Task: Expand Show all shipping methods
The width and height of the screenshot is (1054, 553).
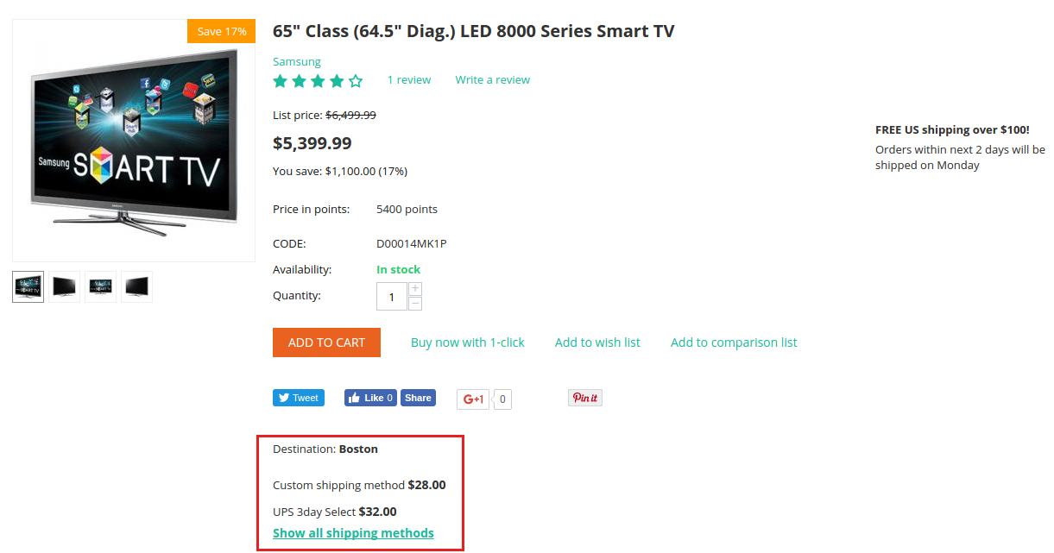Action: pyautogui.click(x=353, y=533)
